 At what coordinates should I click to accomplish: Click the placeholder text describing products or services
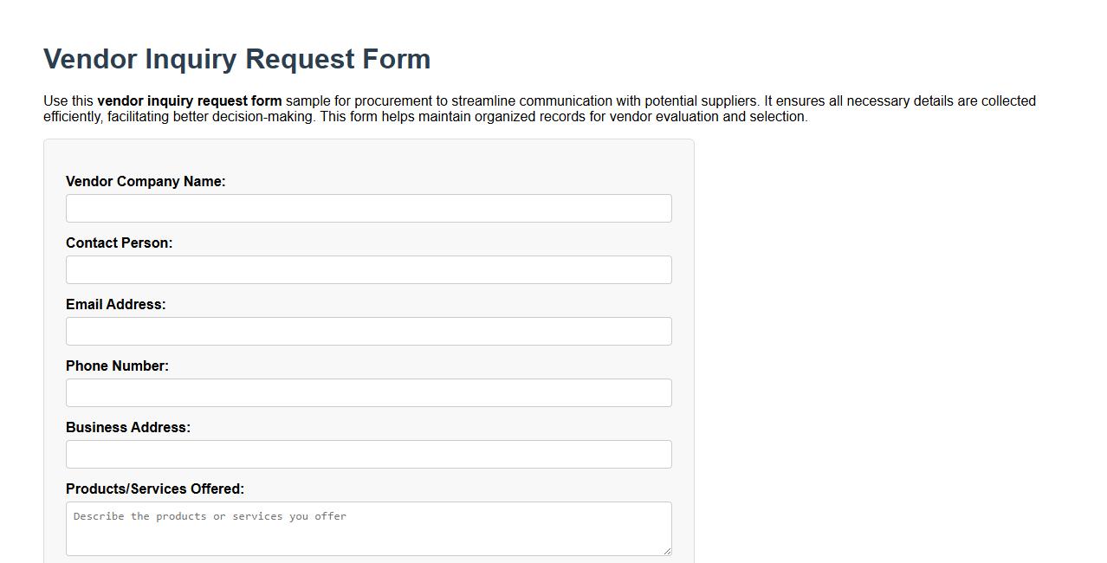[x=209, y=516]
